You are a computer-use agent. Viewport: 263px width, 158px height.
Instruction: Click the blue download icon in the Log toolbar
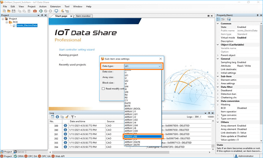57,117
